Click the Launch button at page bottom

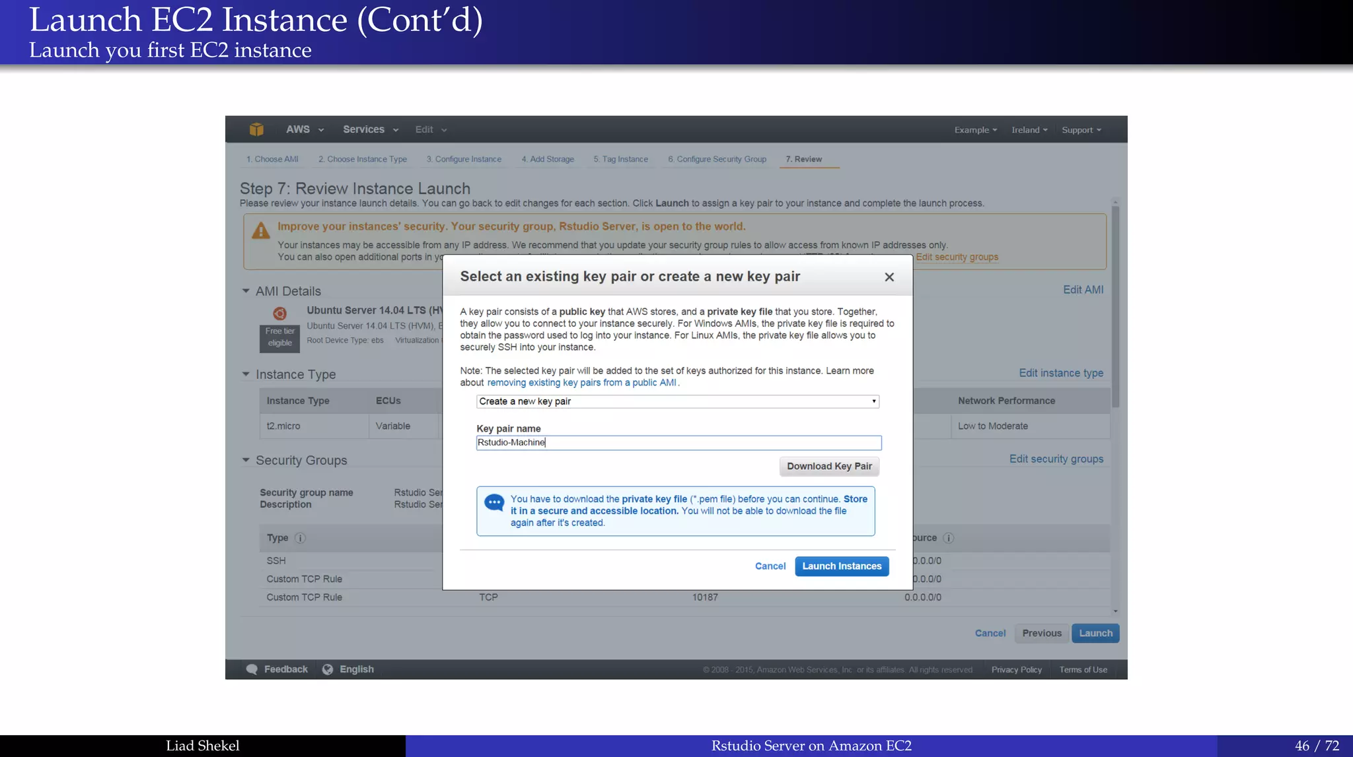pos(1095,634)
